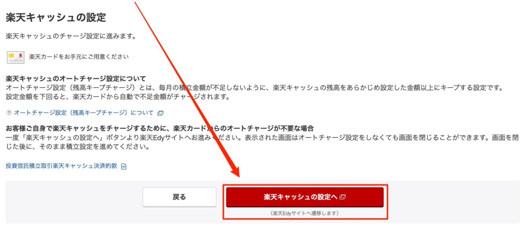Go back with the 戻る button
This screenshot has width=524, height=229.
pyautogui.click(x=179, y=197)
